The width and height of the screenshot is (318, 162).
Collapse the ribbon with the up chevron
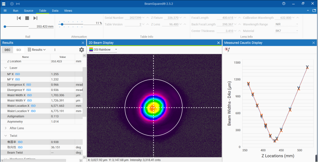coord(308,11)
